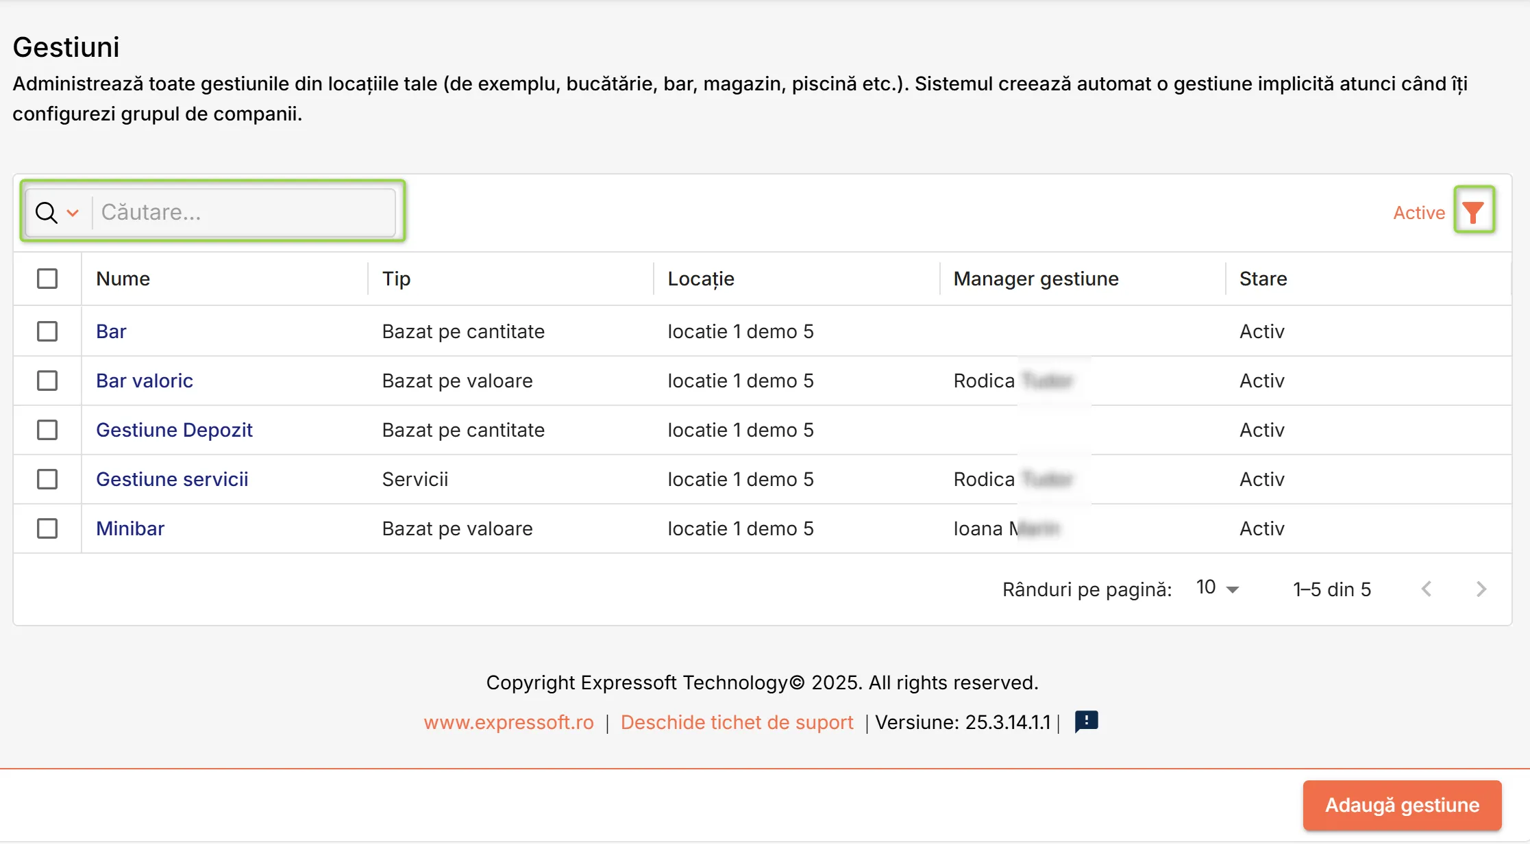The height and width of the screenshot is (844, 1530).
Task: Click the Manager gestiune column header
Action: (1035, 279)
